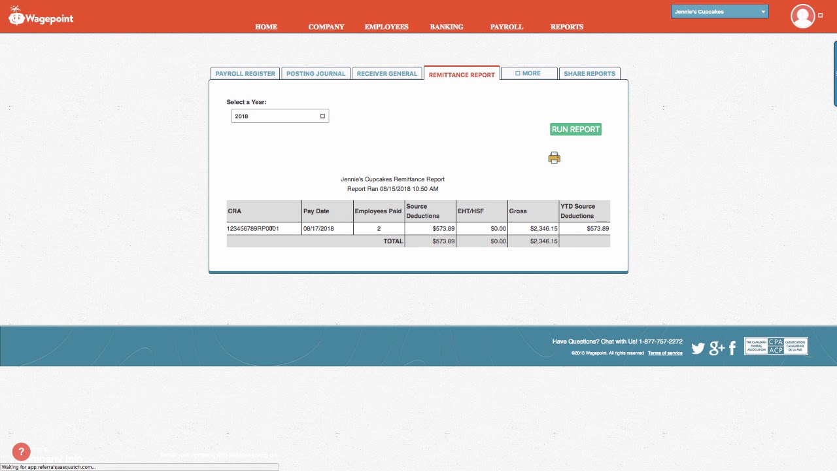Image resolution: width=837 pixels, height=471 pixels.
Task: Click the green RUN REPORT button
Action: 575,130
